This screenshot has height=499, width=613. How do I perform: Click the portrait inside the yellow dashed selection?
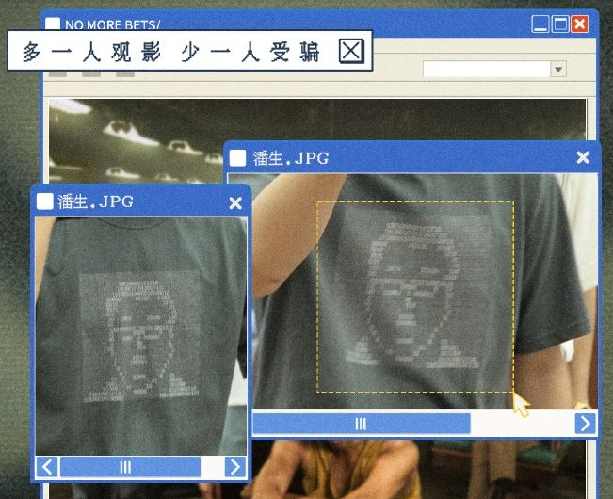pos(416,296)
